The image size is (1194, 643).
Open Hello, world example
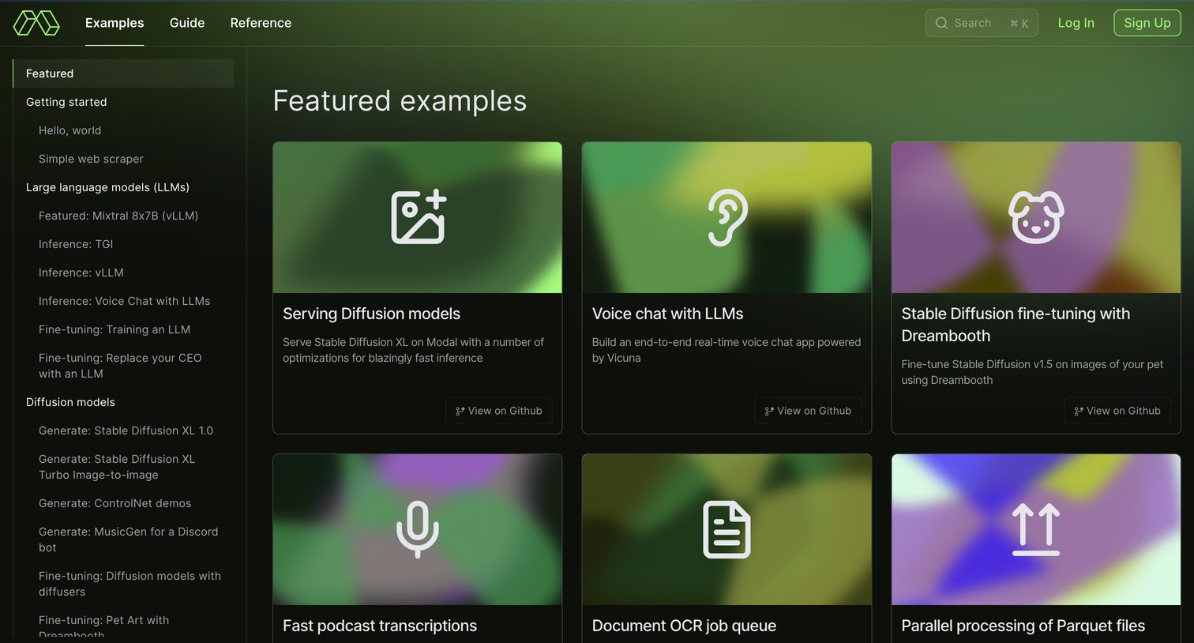[69, 130]
